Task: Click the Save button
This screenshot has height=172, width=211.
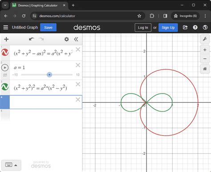Action: [x=48, y=27]
